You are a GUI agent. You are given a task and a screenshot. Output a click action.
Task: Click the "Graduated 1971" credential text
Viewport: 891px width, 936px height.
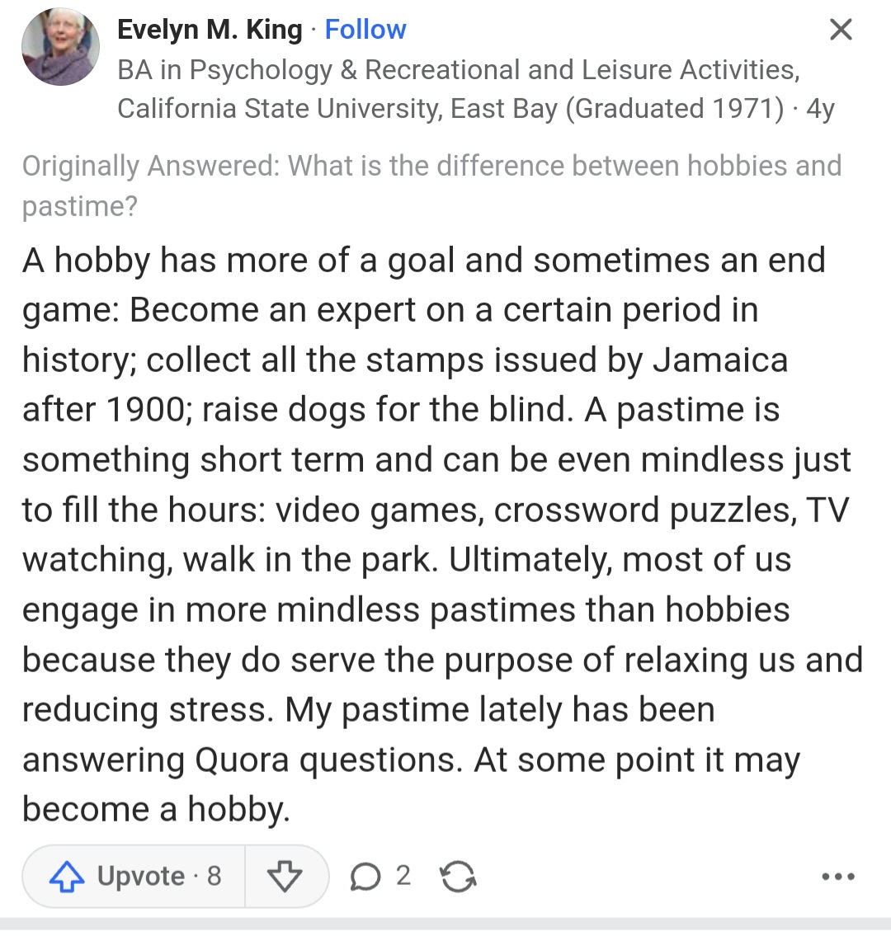click(x=675, y=109)
